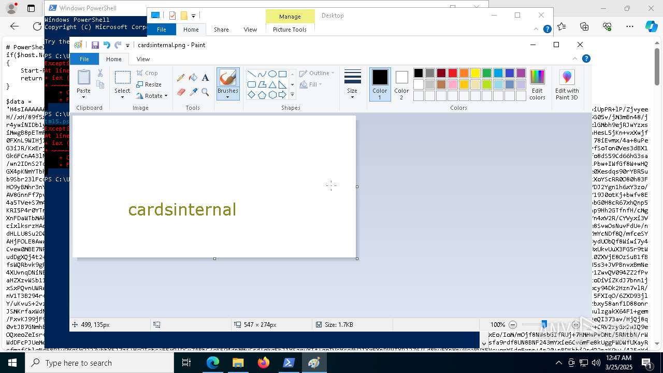Choose the Polygon shape
The height and width of the screenshot is (373, 663).
(x=262, y=84)
